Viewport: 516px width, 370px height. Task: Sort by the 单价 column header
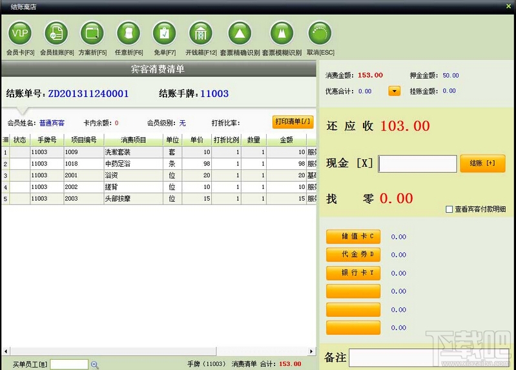tap(197, 140)
